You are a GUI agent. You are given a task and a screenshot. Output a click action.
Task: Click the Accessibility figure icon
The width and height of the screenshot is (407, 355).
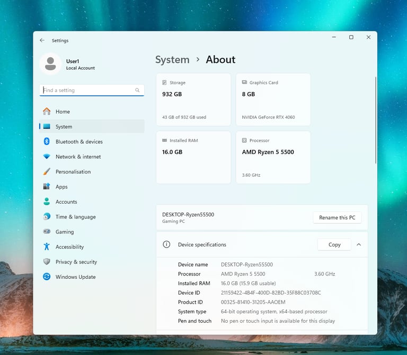tap(47, 247)
